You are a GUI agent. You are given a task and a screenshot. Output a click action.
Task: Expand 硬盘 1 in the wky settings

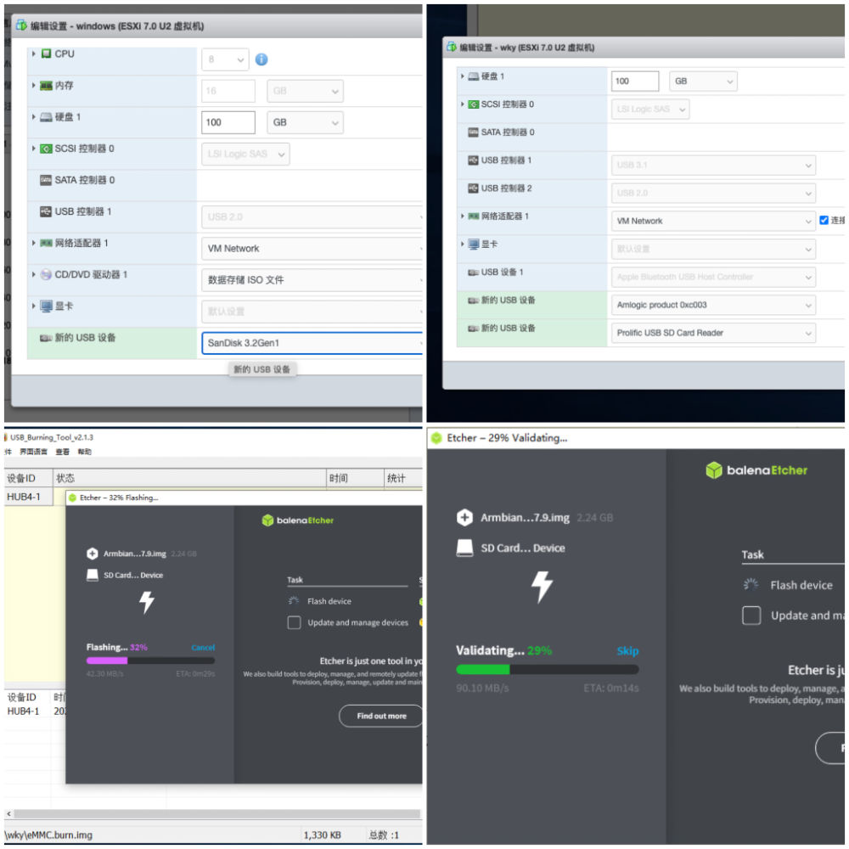click(x=463, y=76)
